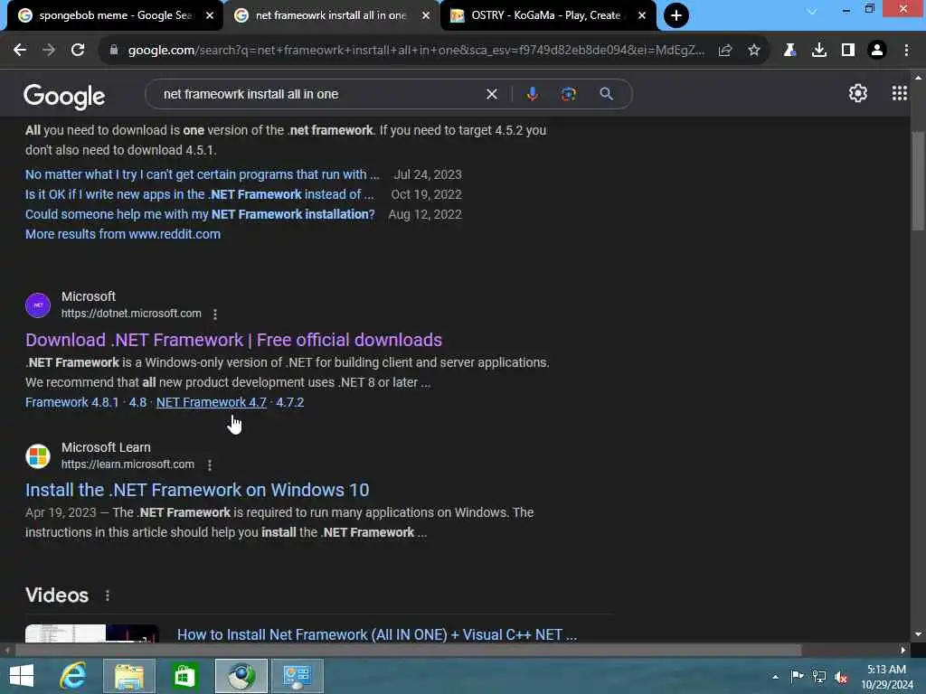Click the horizontal scrollbar thumb
This screenshot has width=926, height=694.
[x=408, y=650]
